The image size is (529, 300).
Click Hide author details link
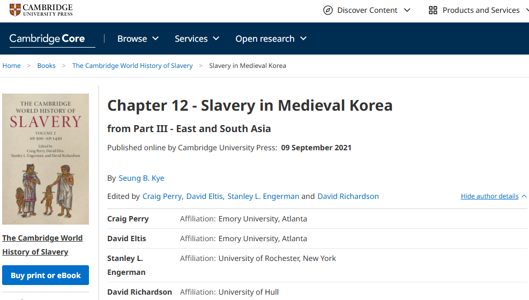[489, 196]
